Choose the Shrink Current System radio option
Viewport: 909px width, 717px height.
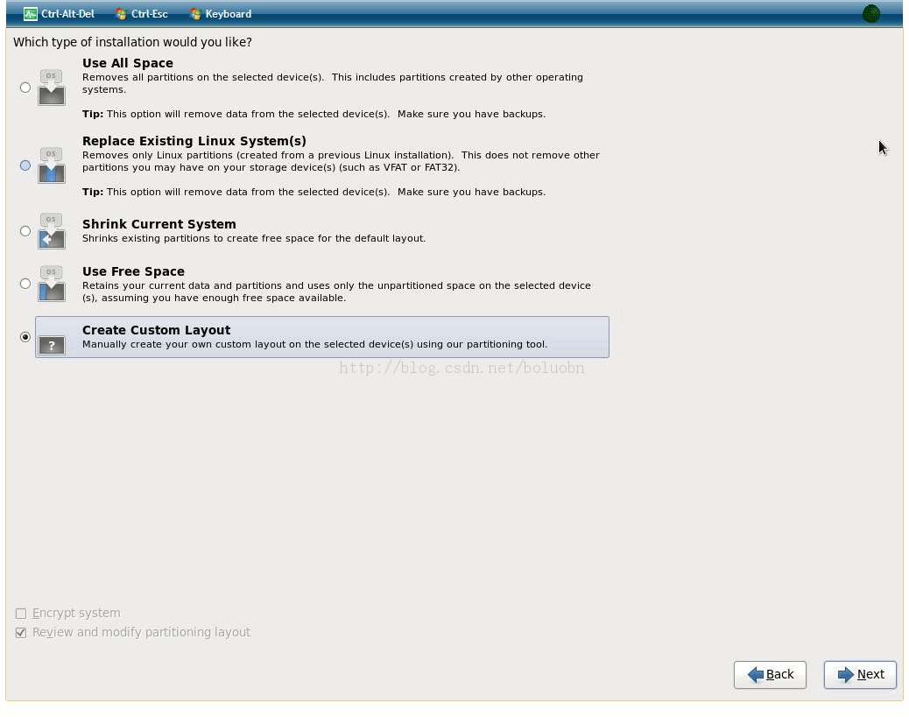[25, 231]
